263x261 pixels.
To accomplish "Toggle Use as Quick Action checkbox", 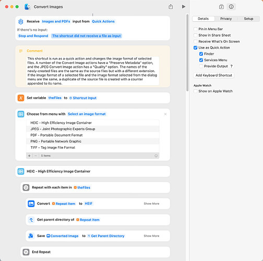I will (196, 48).
